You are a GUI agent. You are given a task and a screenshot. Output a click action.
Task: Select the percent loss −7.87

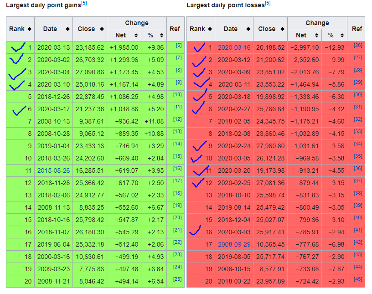tap(336, 269)
